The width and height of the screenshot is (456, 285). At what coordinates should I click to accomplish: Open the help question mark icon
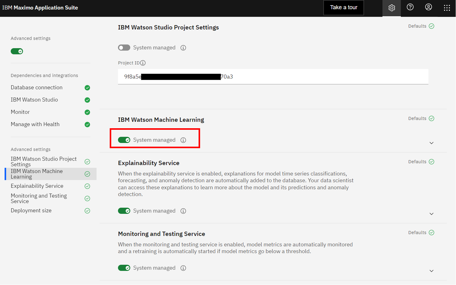[410, 7]
